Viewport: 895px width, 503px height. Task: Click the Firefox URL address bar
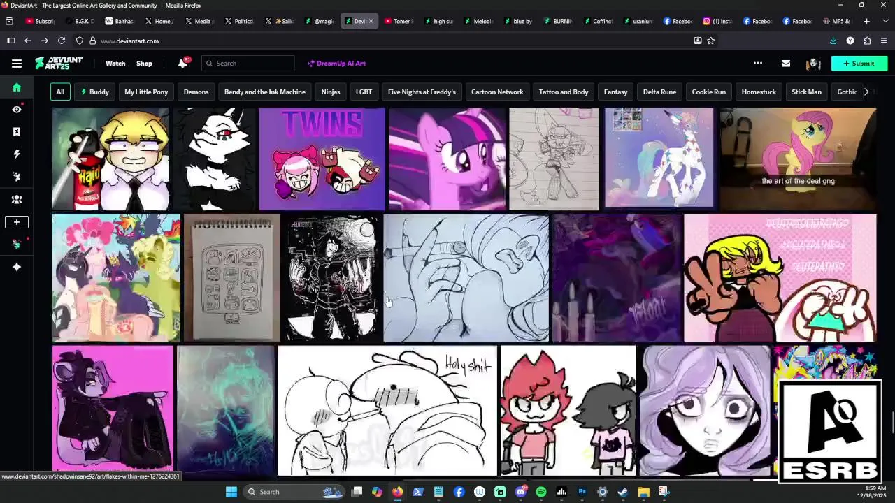point(392,41)
